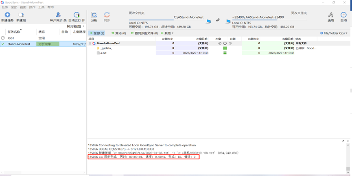Collapse the Stand-AloneTest tree node
Viewport: 352px width, 176px height.
[90, 43]
